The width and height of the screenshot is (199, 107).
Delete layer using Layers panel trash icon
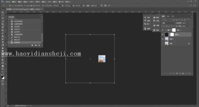pos(189,73)
